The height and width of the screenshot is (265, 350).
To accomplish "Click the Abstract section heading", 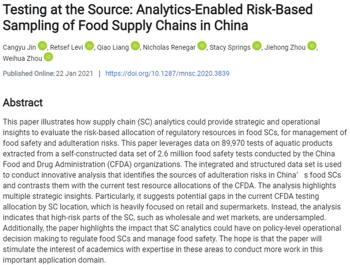I will tap(23, 103).
